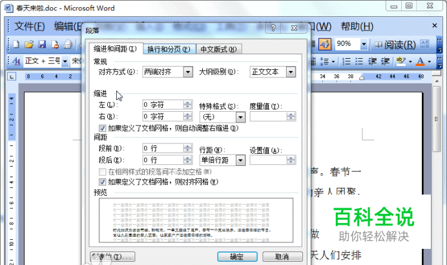Click the 制表位 tabs button
This screenshot has width=447, height=265.
112,257
